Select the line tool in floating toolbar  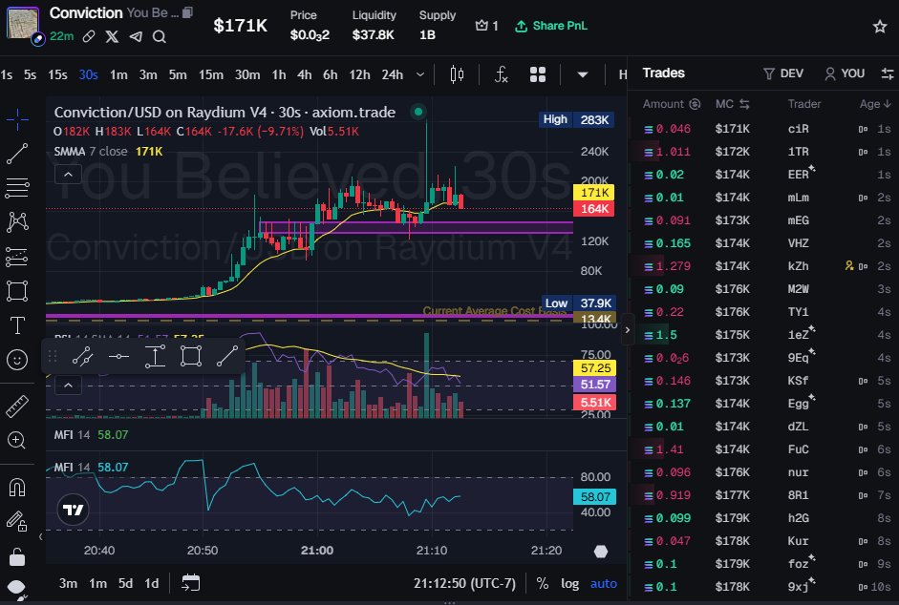[x=227, y=356]
